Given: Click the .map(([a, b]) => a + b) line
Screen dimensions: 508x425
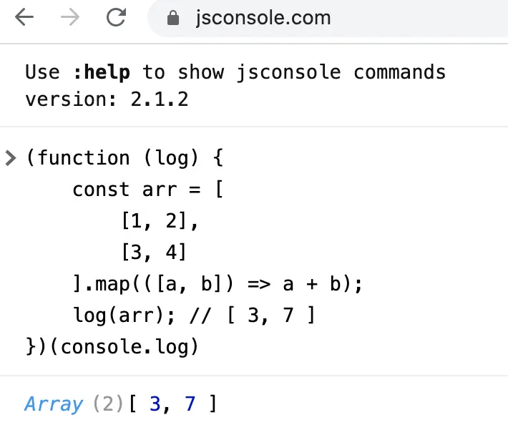Looking at the screenshot, I should 218,284.
